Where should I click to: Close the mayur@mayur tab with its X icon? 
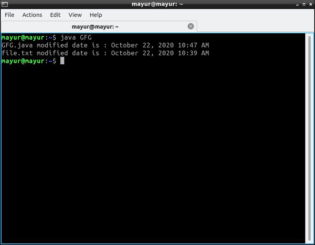pos(191,26)
